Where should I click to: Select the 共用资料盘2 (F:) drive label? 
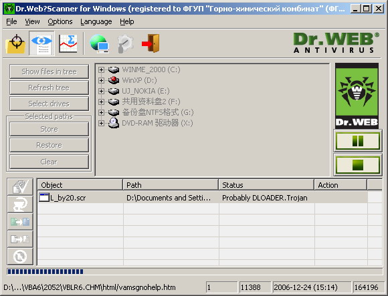[x=151, y=102]
